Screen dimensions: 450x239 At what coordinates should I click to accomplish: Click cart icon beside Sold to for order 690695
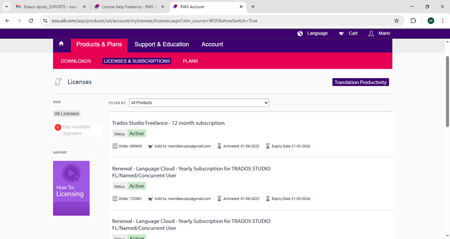(150, 146)
